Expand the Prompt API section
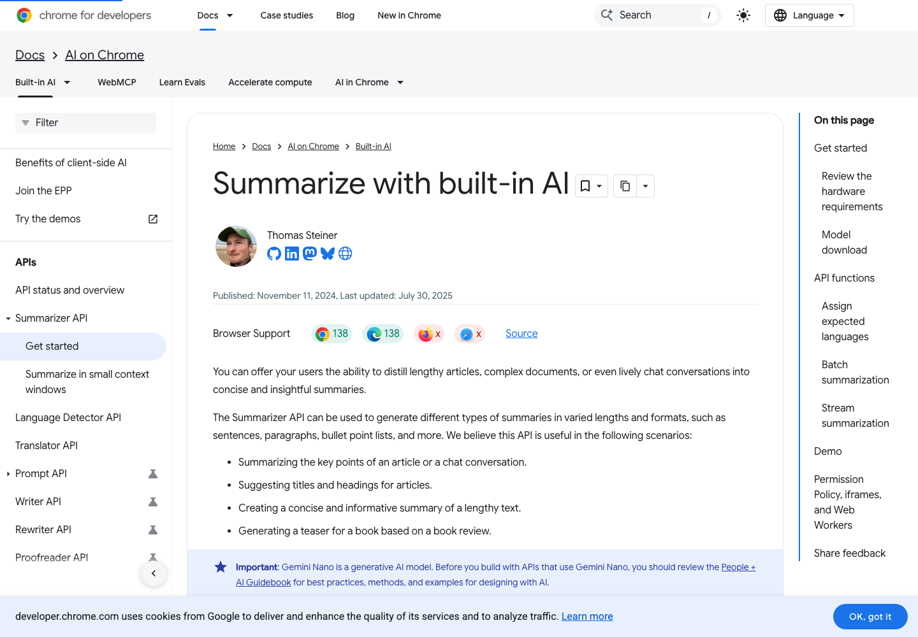 (8, 473)
